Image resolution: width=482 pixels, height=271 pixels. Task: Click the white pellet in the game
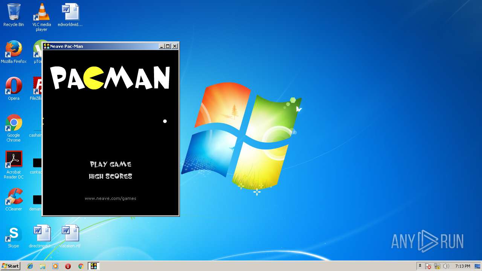point(165,121)
